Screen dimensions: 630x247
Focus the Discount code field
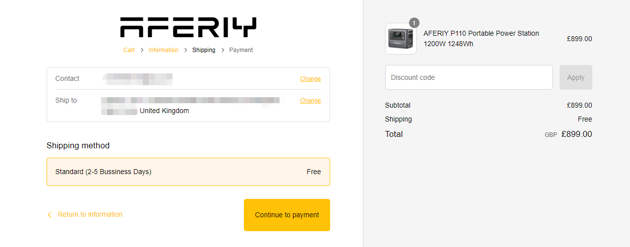click(469, 77)
